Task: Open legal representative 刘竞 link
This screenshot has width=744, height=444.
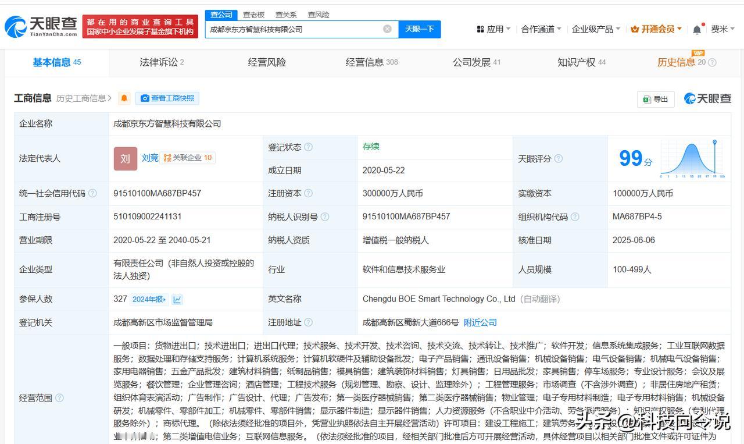Action: [150, 158]
